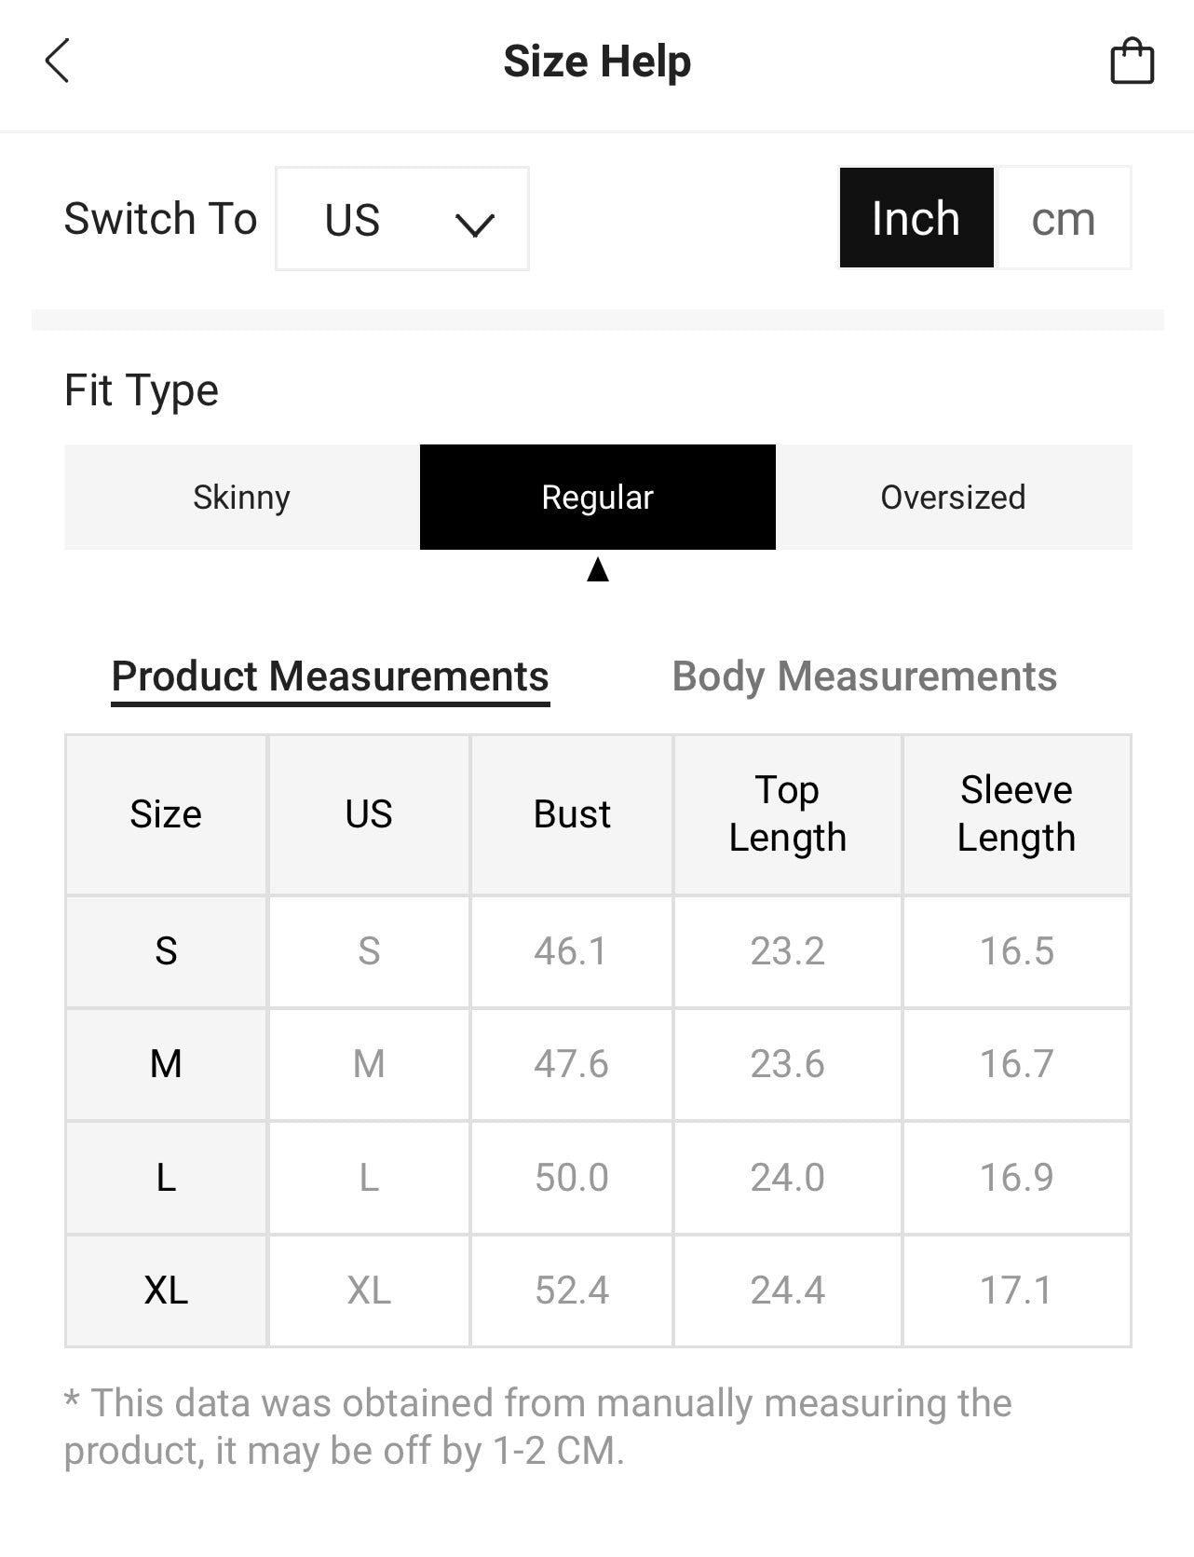This screenshot has height=1557, width=1194.
Task: Open the Product Measurements tab
Action: tap(330, 676)
